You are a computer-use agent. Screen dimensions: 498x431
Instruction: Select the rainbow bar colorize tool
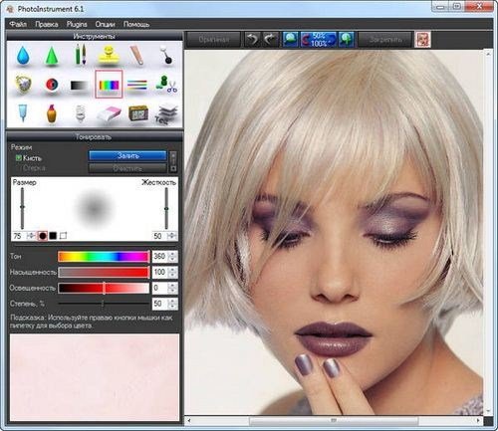[x=109, y=85]
